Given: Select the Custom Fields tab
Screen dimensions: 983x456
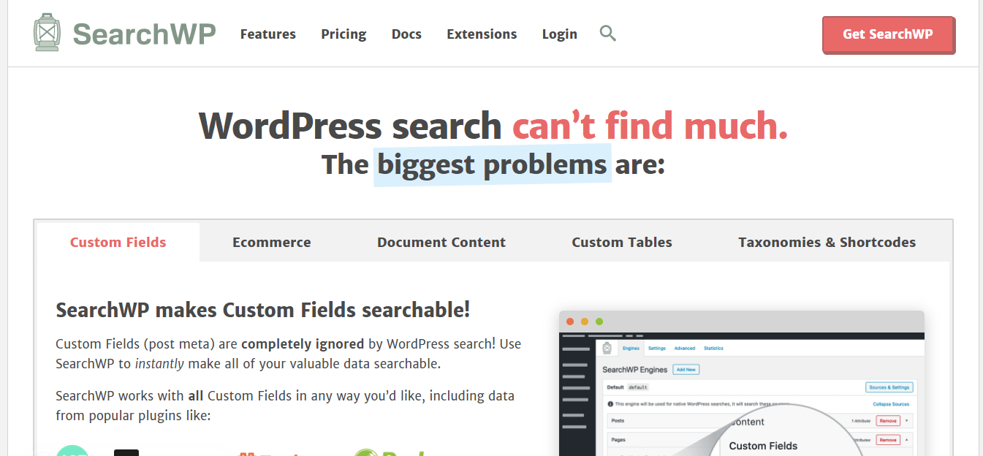Looking at the screenshot, I should click(118, 243).
